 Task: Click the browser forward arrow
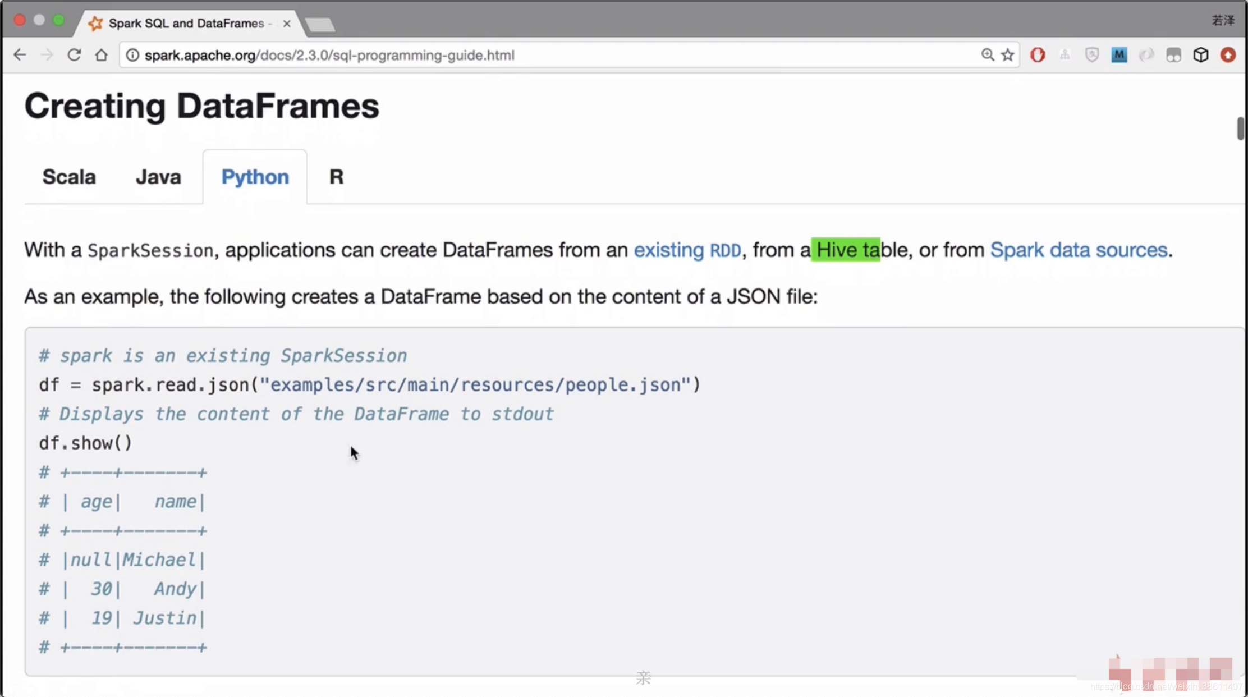point(47,55)
